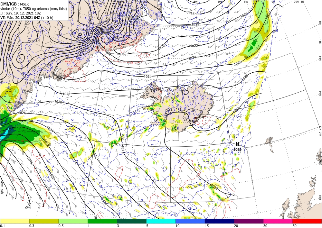This screenshot has width=322, height=228.
Task: Click the 'IT: Sun. 19. 12. 2021 18Z' line
Action: (21, 13)
